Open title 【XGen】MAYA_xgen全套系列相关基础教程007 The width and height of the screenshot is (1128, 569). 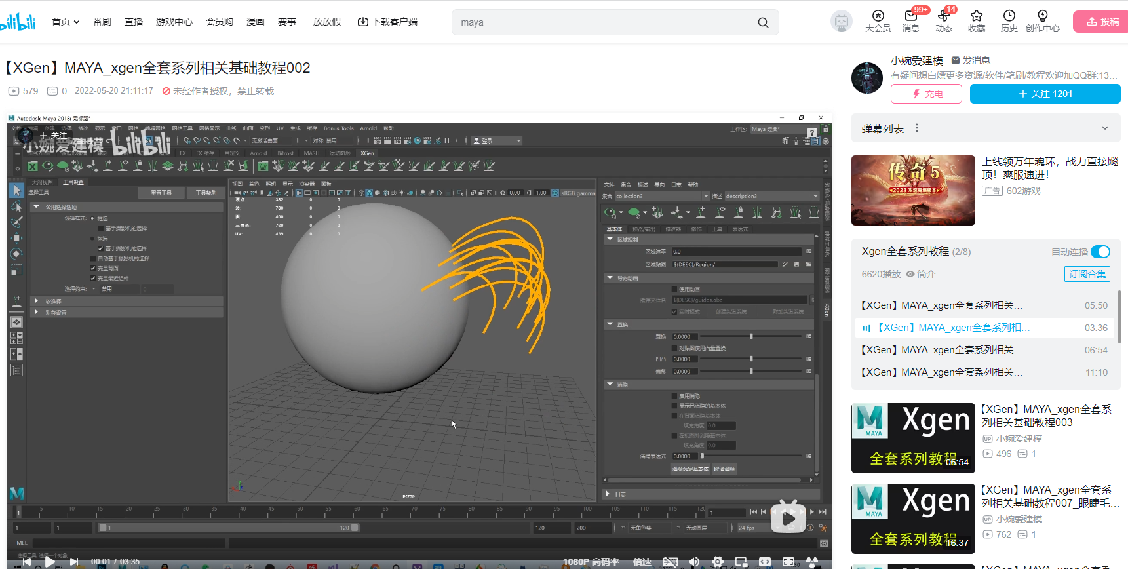tap(1051, 496)
